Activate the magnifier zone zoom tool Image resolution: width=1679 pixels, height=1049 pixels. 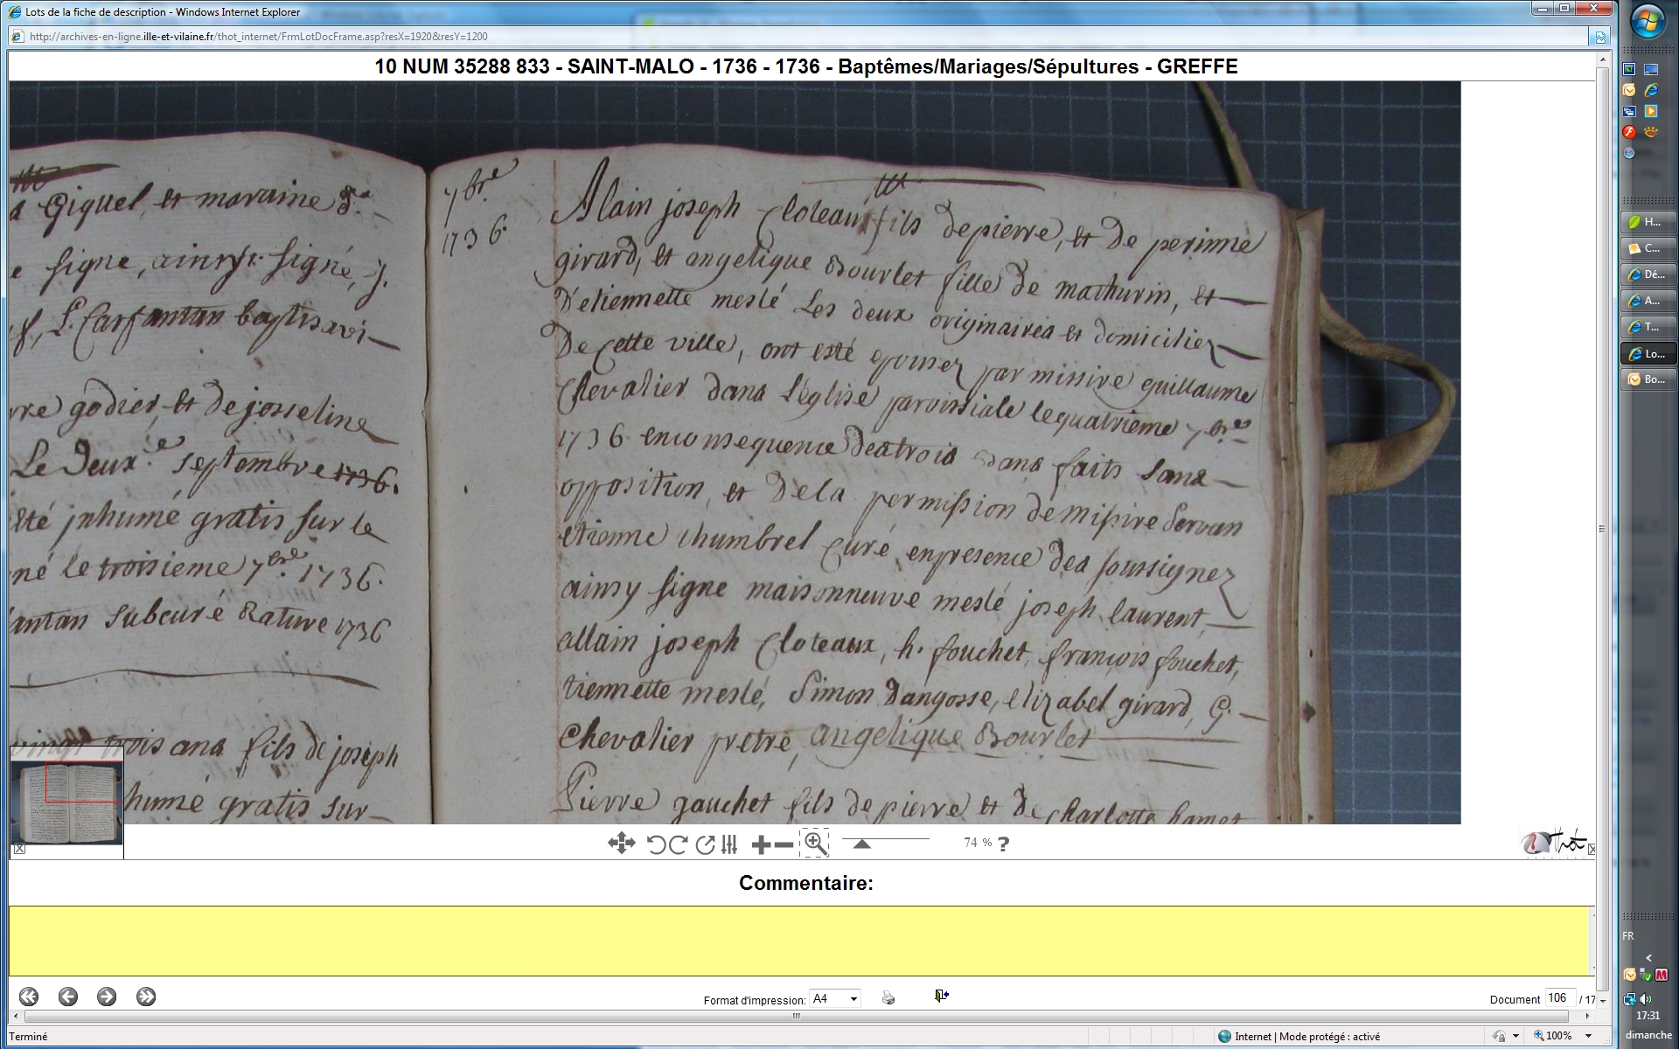pos(815,844)
